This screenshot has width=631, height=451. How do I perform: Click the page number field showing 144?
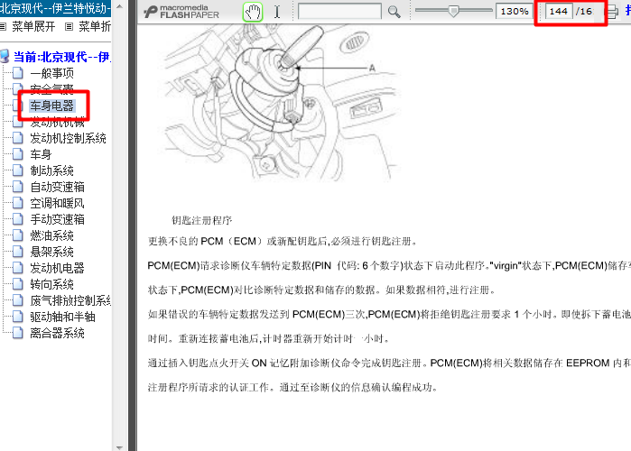pos(559,11)
